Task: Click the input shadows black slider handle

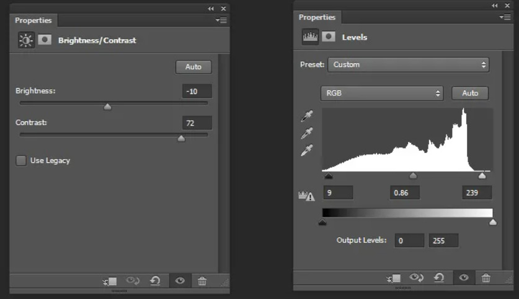Action: 329,176
